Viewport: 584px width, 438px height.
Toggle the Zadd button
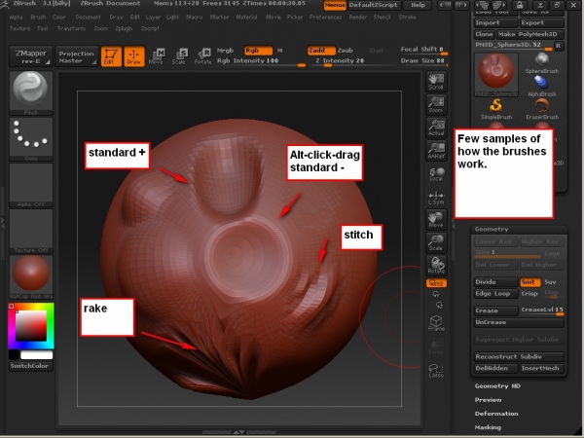321,51
